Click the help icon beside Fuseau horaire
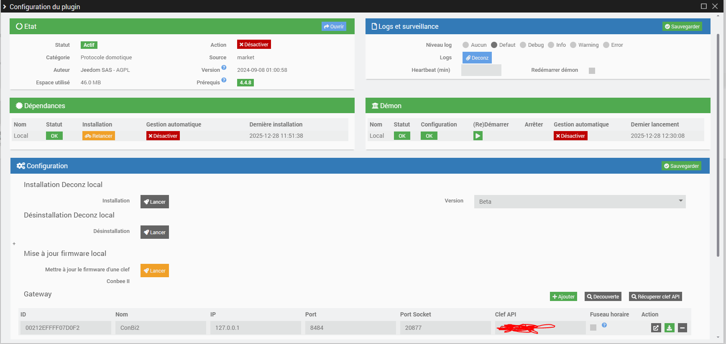 pos(604,325)
